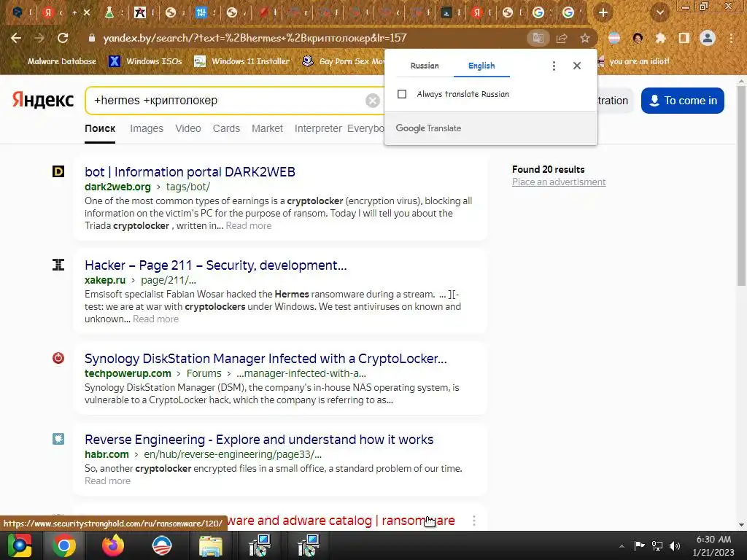Switch to the Cards tab
The width and height of the screenshot is (747, 560).
click(226, 128)
